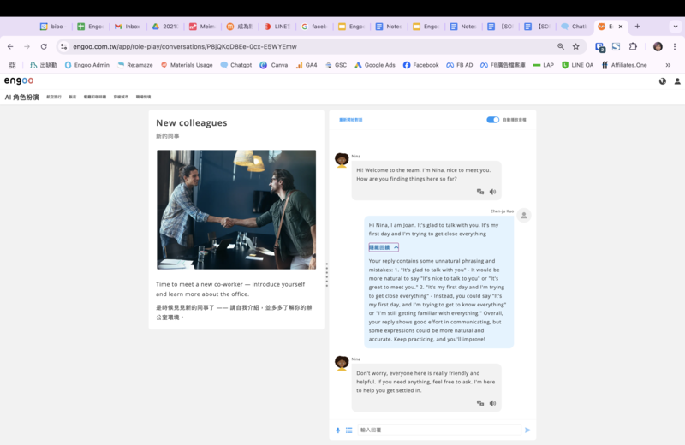Translate Nina's first welcome message
The image size is (685, 445).
pyautogui.click(x=480, y=192)
